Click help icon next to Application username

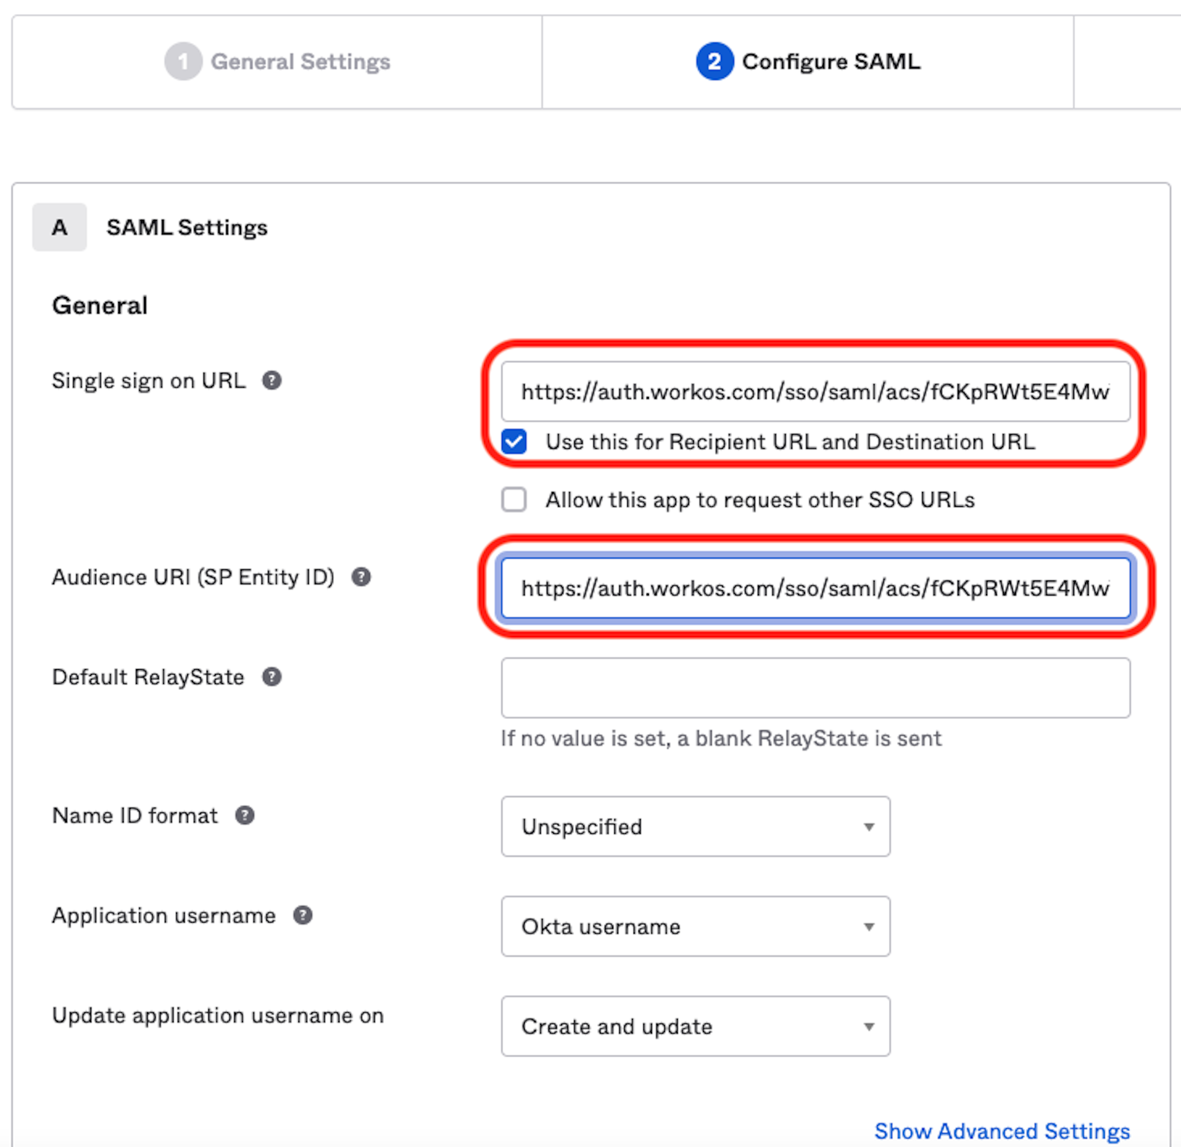[x=303, y=915]
